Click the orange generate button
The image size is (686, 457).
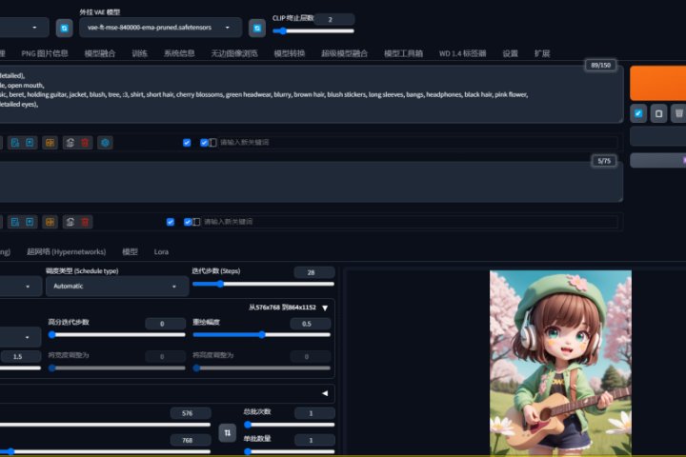click(x=658, y=83)
